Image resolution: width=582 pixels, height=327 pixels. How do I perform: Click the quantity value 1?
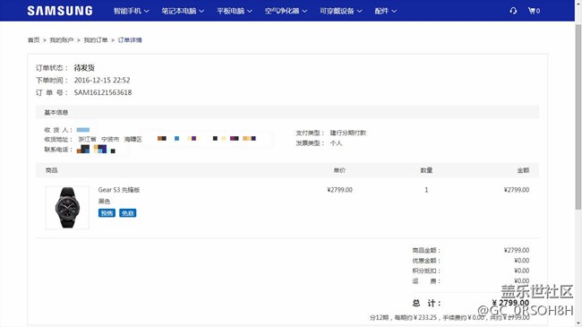pos(426,190)
